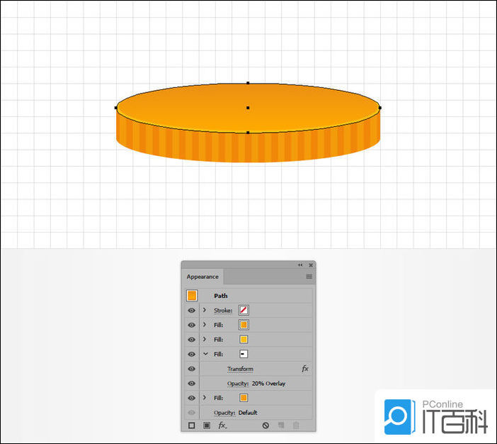Clear Appearance button
497x444 pixels.
point(265,426)
